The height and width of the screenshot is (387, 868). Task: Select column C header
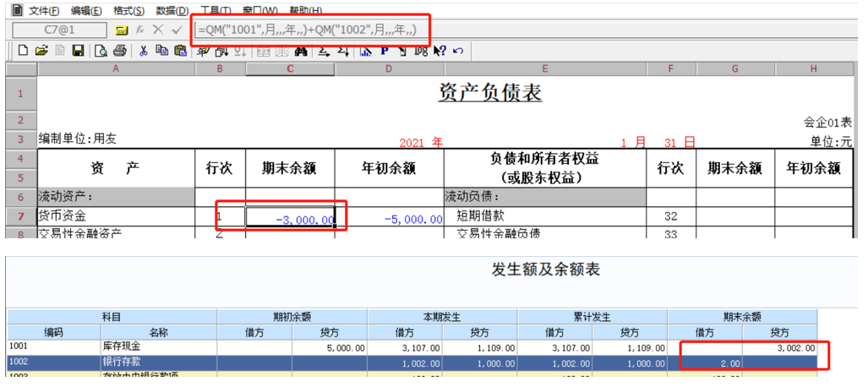(x=290, y=68)
